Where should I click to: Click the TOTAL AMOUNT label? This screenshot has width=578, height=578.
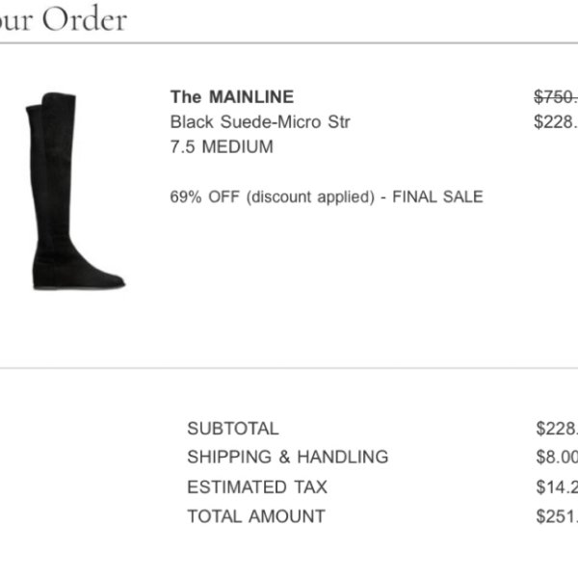pyautogui.click(x=256, y=516)
